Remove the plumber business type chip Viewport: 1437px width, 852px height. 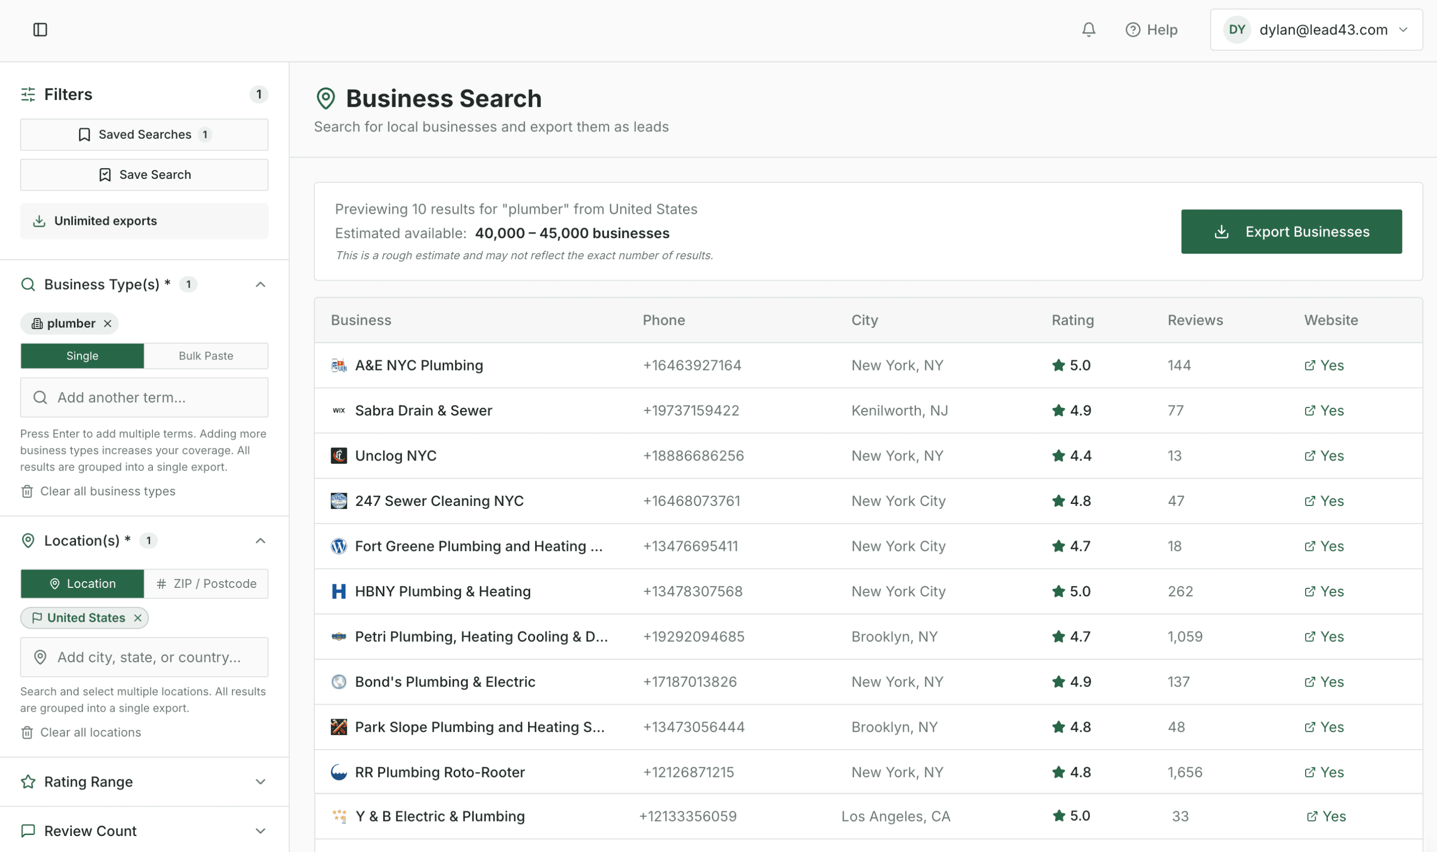107,323
